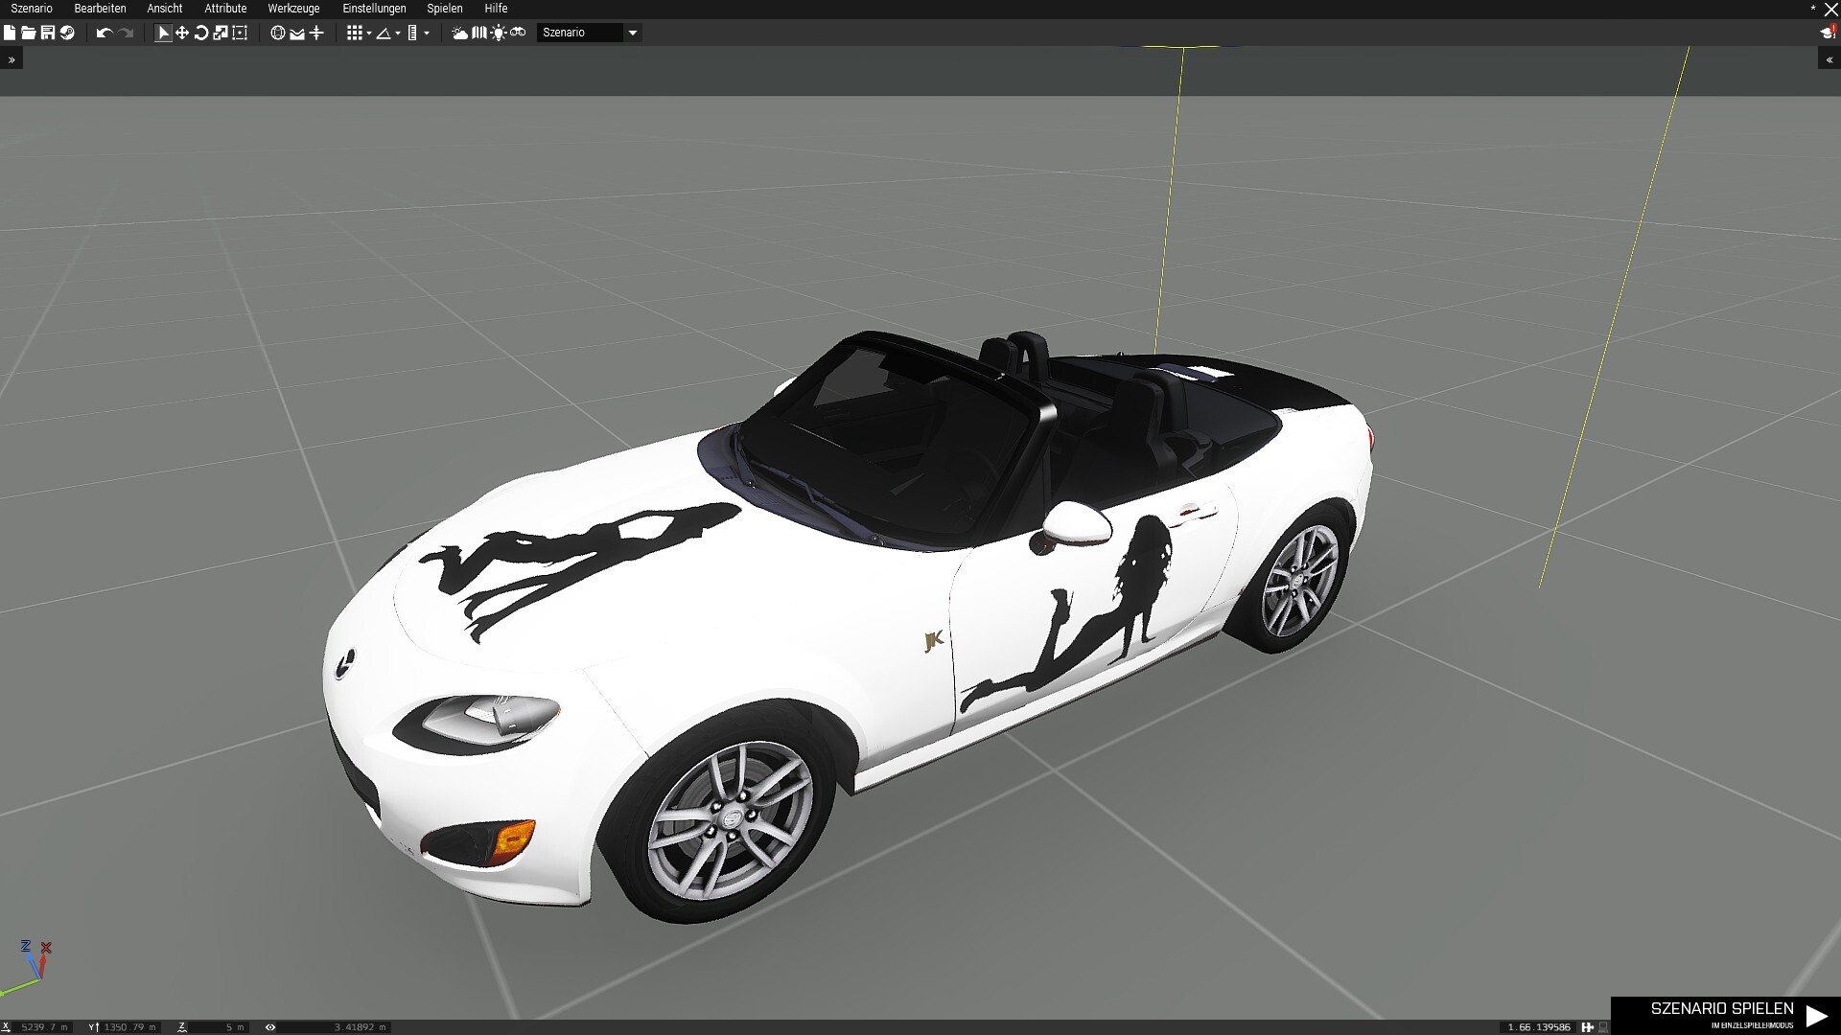The width and height of the screenshot is (1841, 1035).
Task: Click the new scenario file icon
Action: point(10,33)
